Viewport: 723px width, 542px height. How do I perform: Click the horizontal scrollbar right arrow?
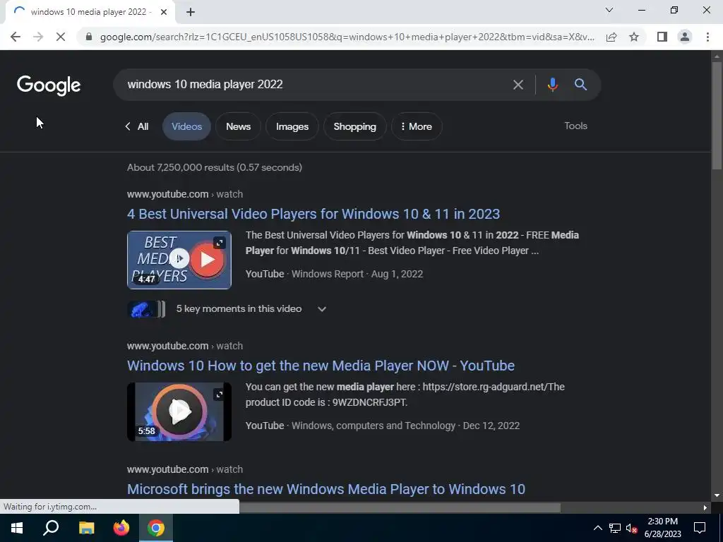(705, 507)
